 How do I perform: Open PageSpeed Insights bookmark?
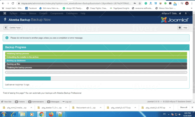point(120,8)
